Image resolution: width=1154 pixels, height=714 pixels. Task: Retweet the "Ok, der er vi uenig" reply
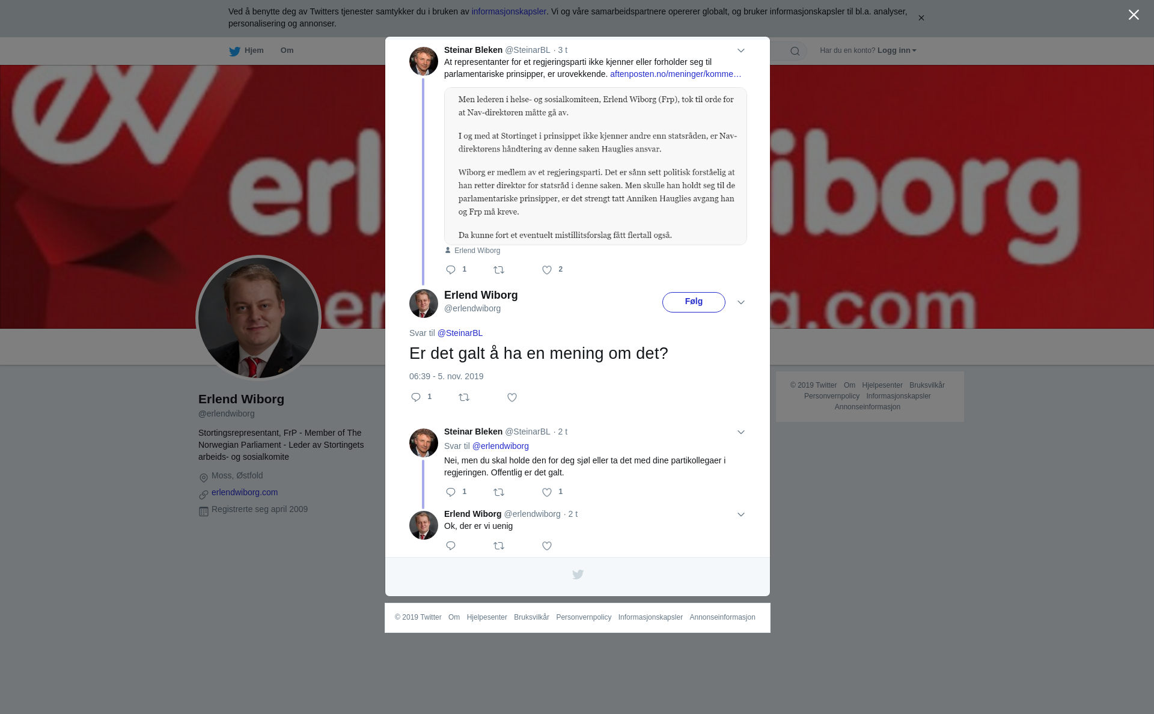499,546
